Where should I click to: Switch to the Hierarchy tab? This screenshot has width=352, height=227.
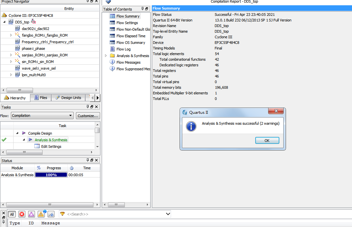pos(15,98)
